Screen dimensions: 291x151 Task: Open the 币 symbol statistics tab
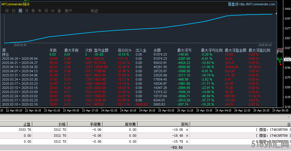[46, 11]
